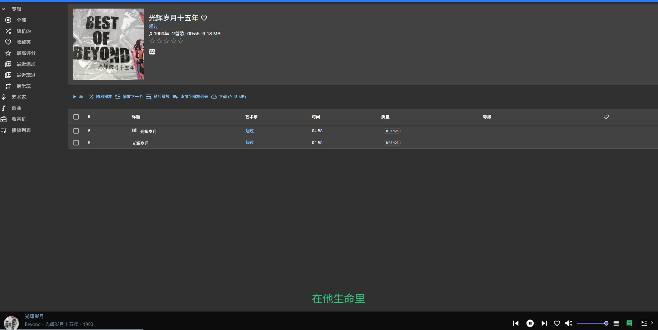This screenshot has width=658, height=330.
Task: Click the Best of Beyond album cover
Action: click(x=108, y=44)
